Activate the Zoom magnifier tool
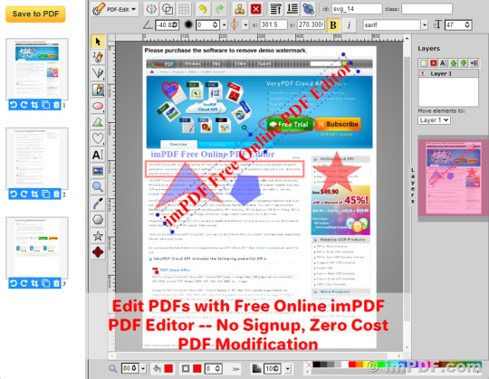489x379 pixels. (x=98, y=187)
